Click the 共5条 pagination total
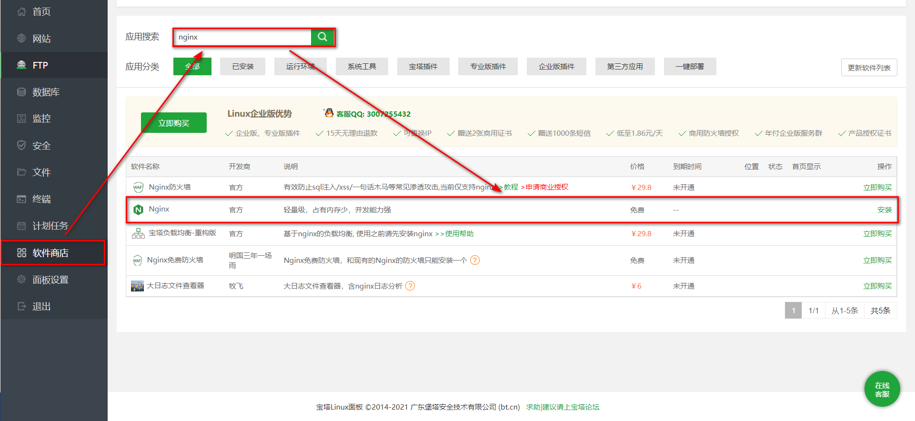Image resolution: width=915 pixels, height=421 pixels. click(x=880, y=311)
